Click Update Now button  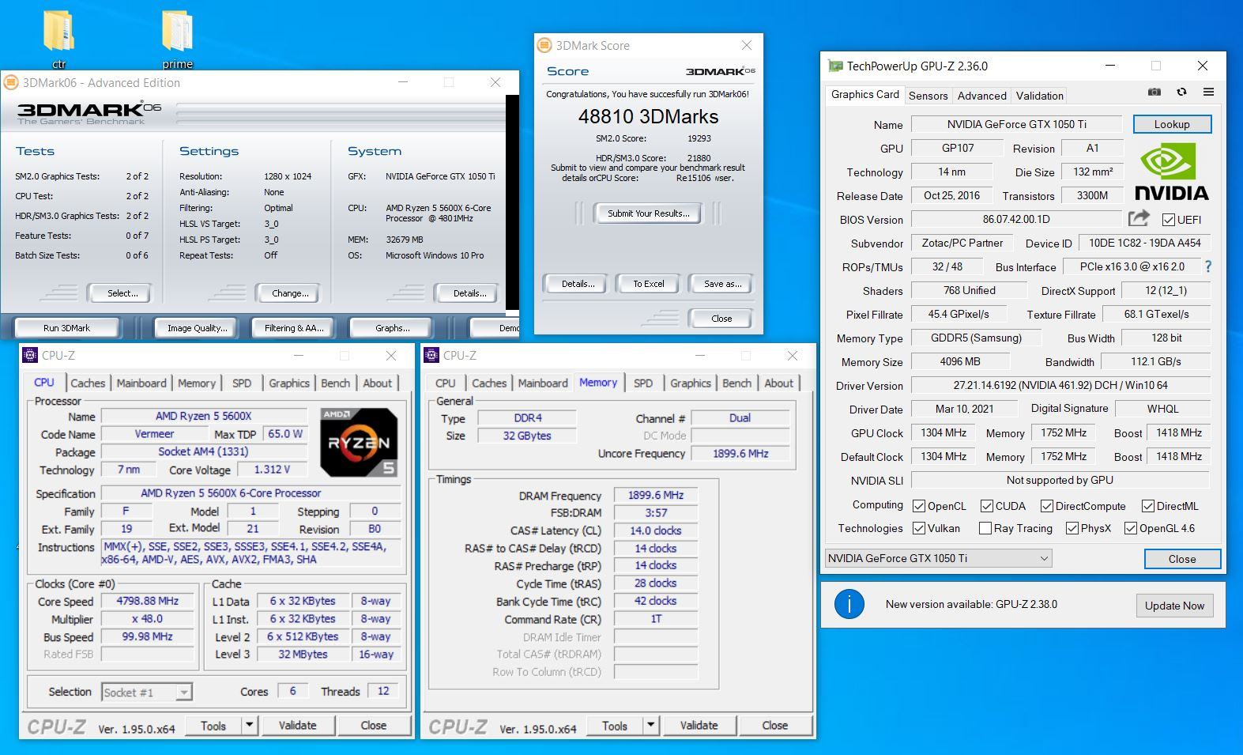[1174, 606]
